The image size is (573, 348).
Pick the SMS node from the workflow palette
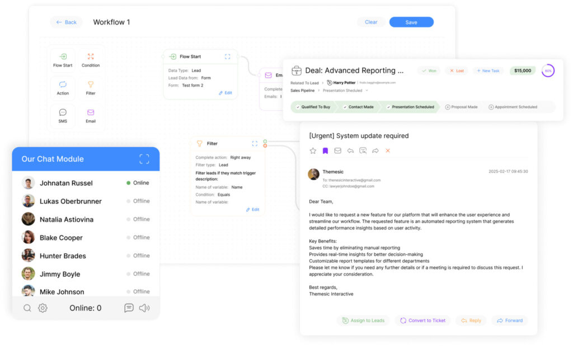click(63, 116)
